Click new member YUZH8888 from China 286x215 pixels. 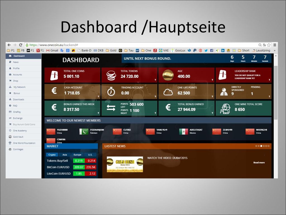click(x=57, y=131)
